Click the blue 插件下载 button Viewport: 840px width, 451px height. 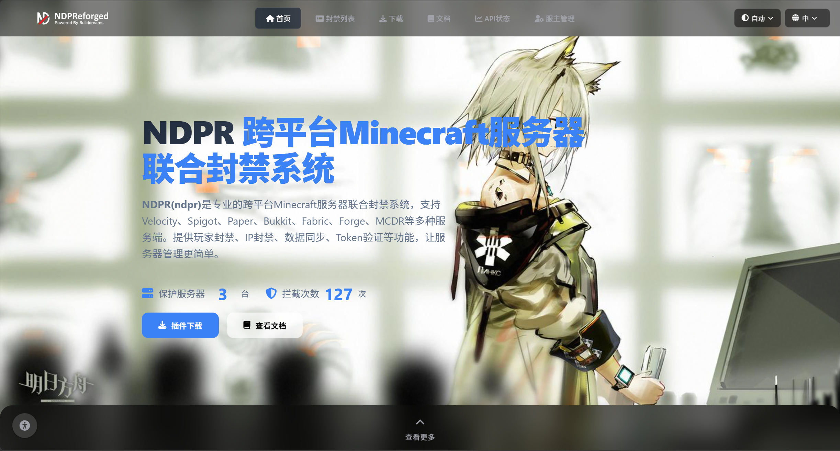pyautogui.click(x=180, y=325)
